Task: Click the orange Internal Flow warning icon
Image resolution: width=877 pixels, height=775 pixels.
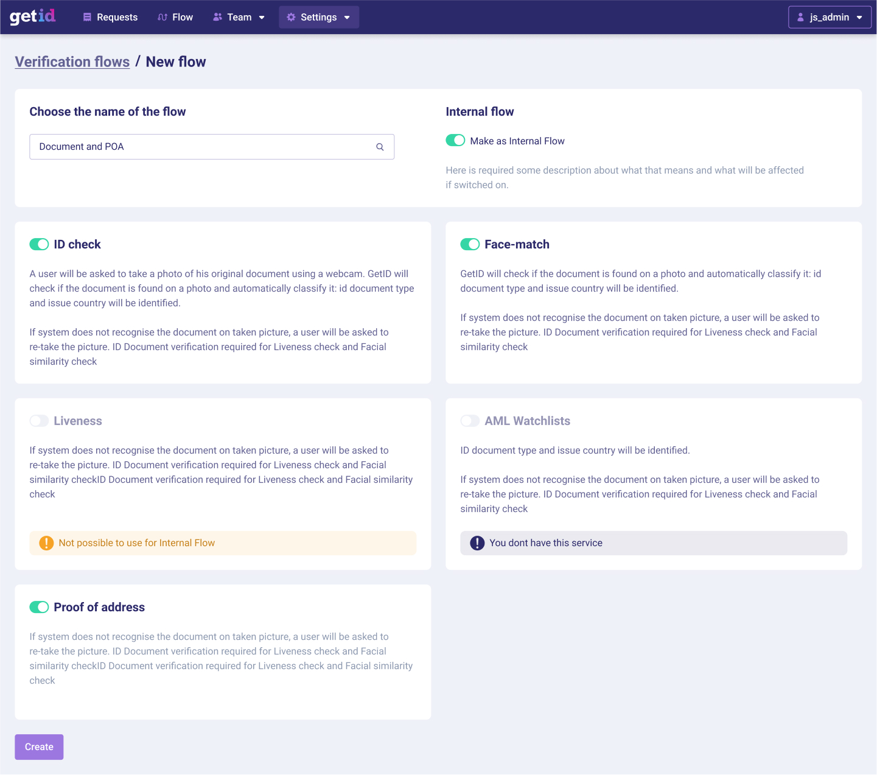Action: (x=46, y=543)
